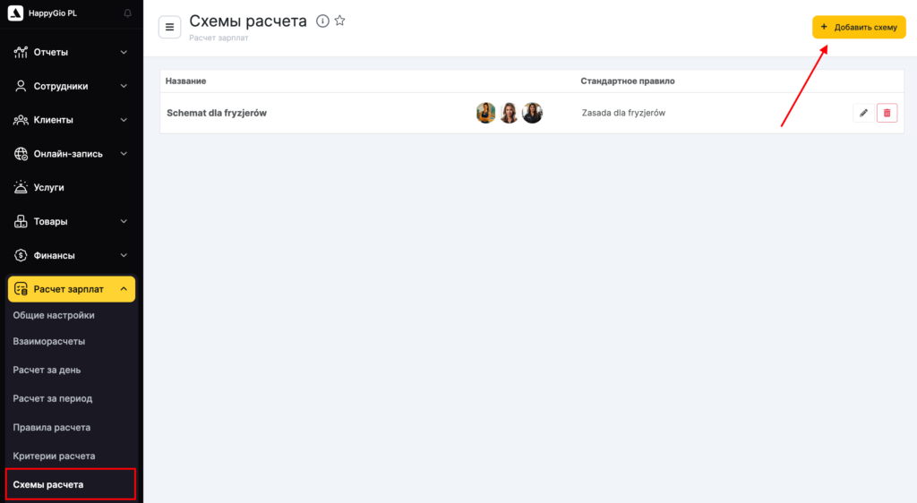The image size is (917, 503).
Task: Expand the Отчеты sidebar section
Action: click(71, 52)
